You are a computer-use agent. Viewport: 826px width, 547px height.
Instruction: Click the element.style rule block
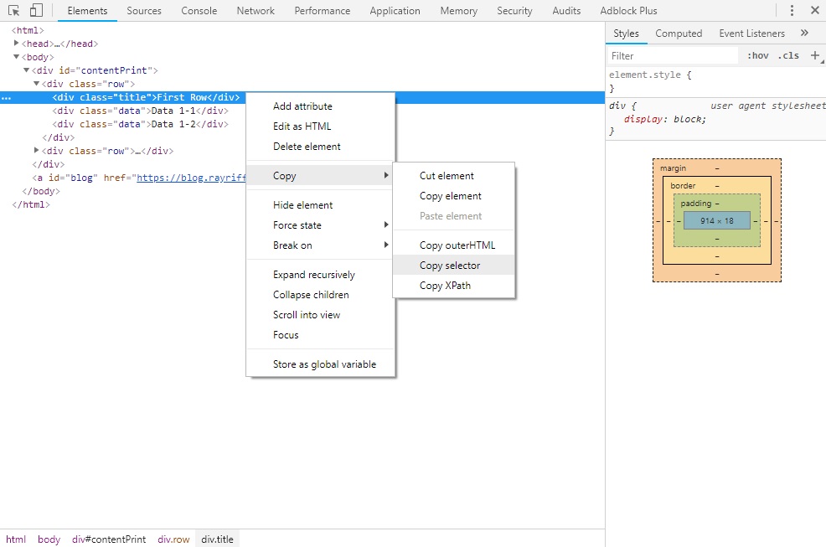pyautogui.click(x=716, y=81)
